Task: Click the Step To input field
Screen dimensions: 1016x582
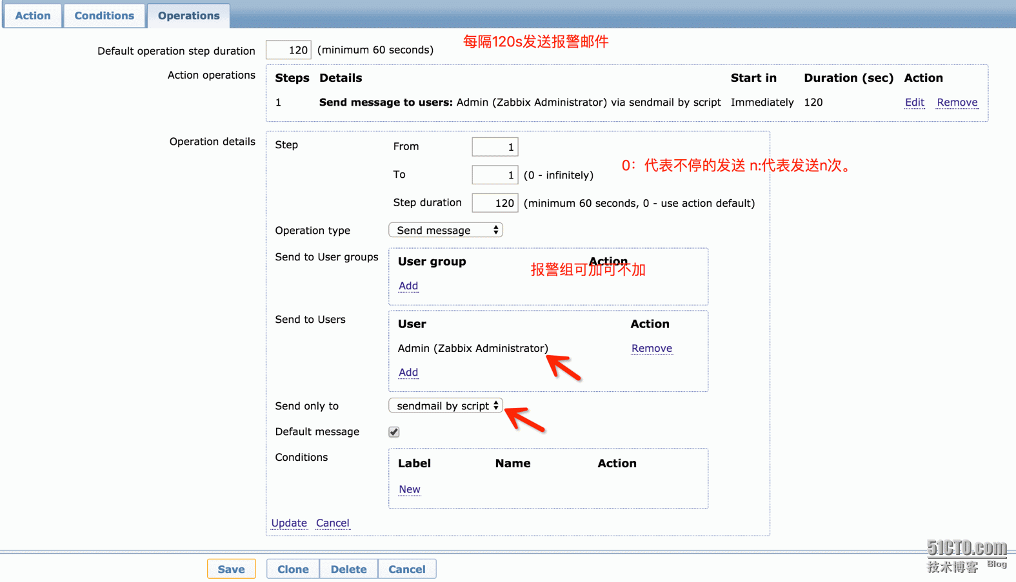Action: (x=495, y=175)
